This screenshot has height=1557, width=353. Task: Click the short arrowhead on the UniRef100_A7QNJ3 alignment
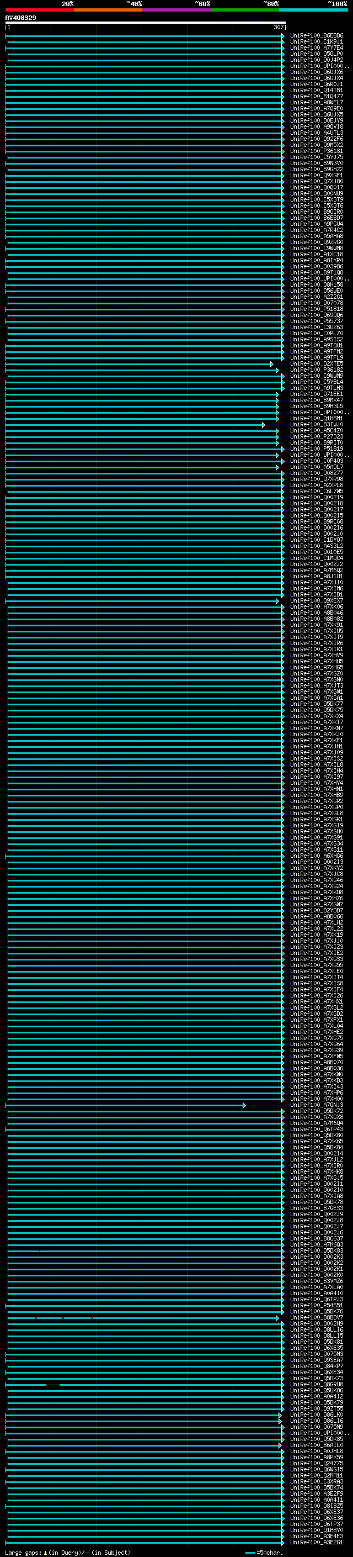click(x=244, y=1106)
